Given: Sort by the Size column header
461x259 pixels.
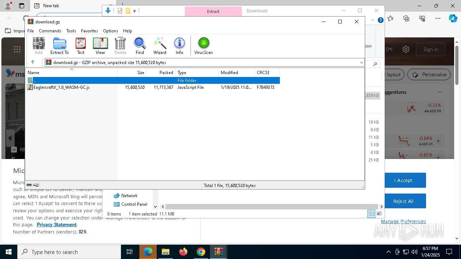Looking at the screenshot, I should pyautogui.click(x=132, y=73).
